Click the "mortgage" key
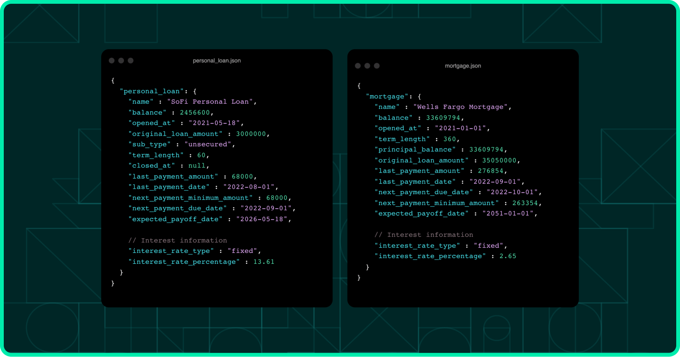This screenshot has width=680, height=357. [387, 97]
